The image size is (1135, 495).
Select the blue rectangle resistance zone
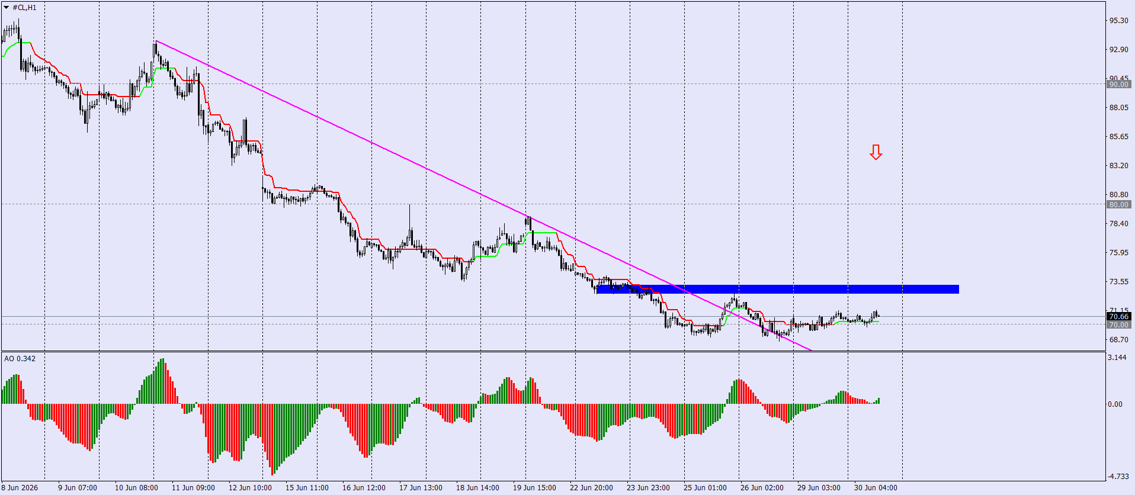click(x=778, y=289)
